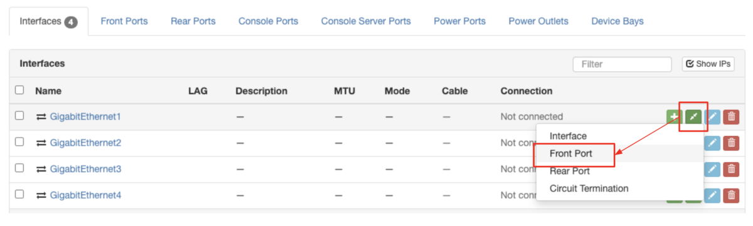This screenshot has height=226, width=753.
Task: Click green add plus icon for GigabitEthernet1
Action: coord(675,116)
